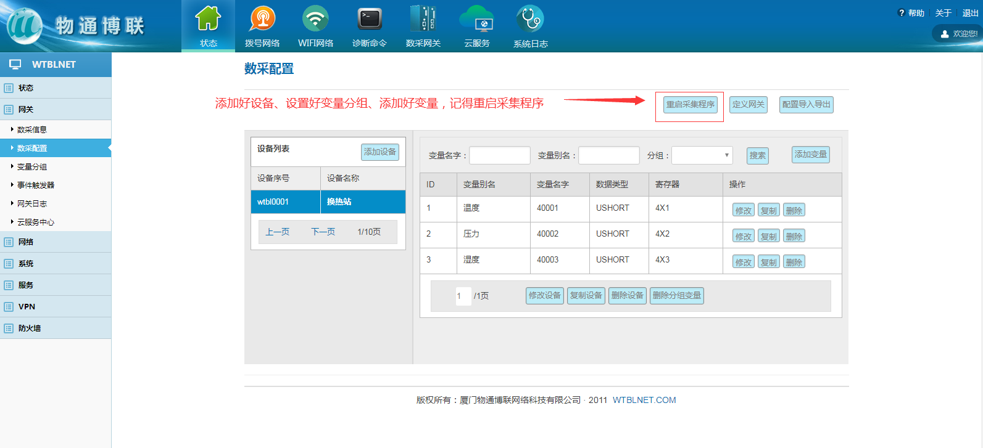This screenshot has height=448, width=983.
Task: Click 修改 for the 湿度 row
Action: [744, 262]
